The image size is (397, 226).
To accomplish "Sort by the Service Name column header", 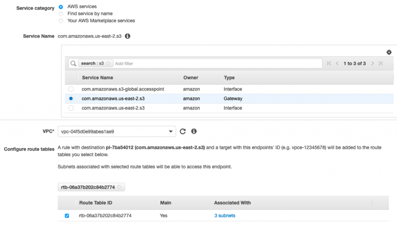I will pyautogui.click(x=94, y=78).
